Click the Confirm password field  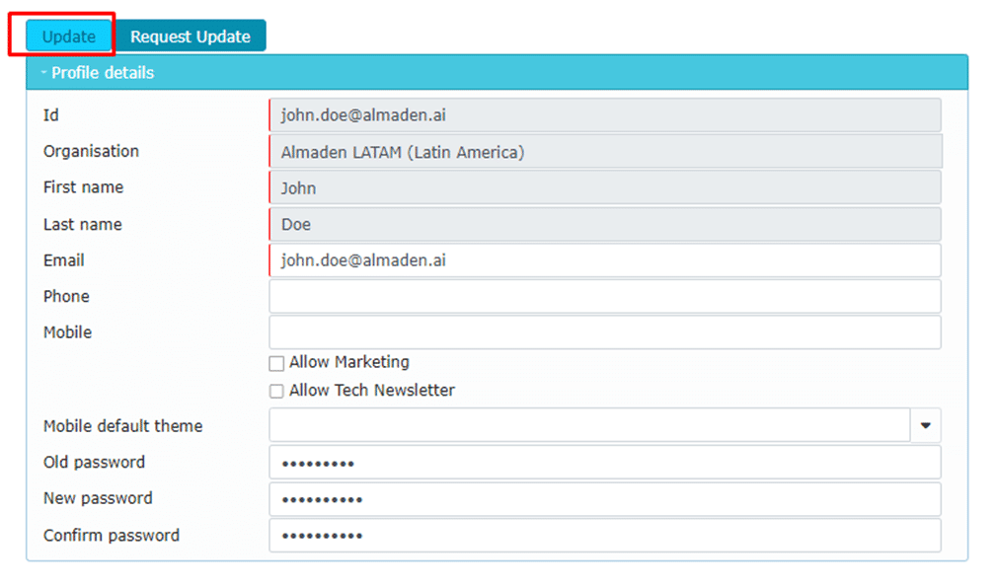point(604,536)
